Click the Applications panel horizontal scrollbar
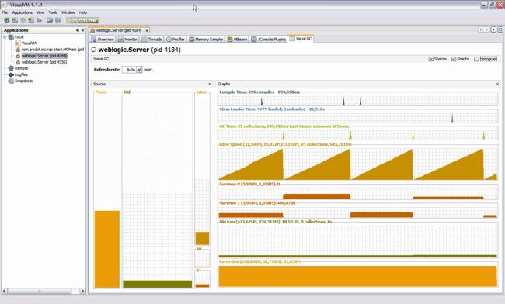Image resolution: width=505 pixels, height=304 pixels. coord(44,291)
